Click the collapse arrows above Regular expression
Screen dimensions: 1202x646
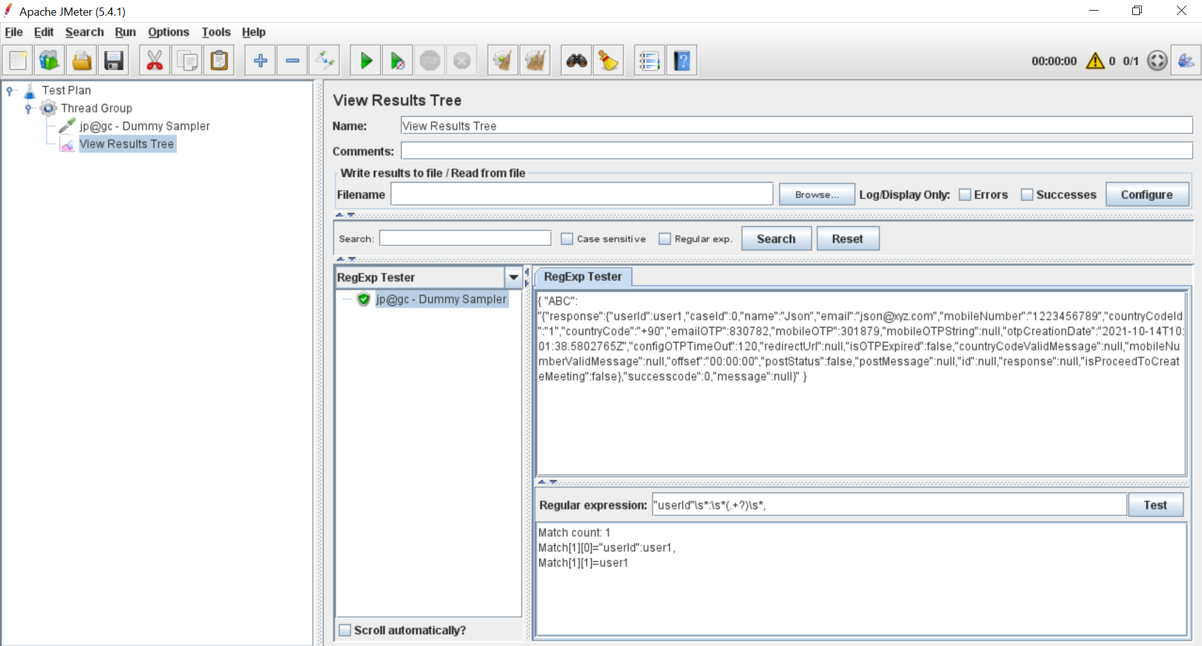coord(548,482)
